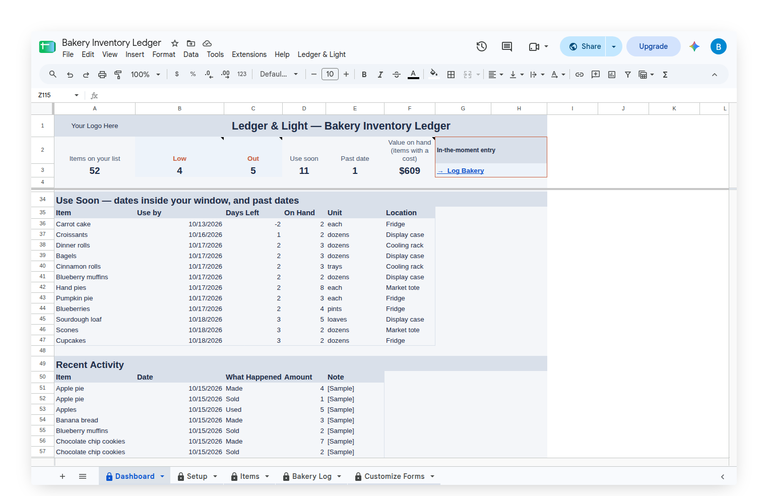Open the Ledger & Light menu

[x=322, y=54]
